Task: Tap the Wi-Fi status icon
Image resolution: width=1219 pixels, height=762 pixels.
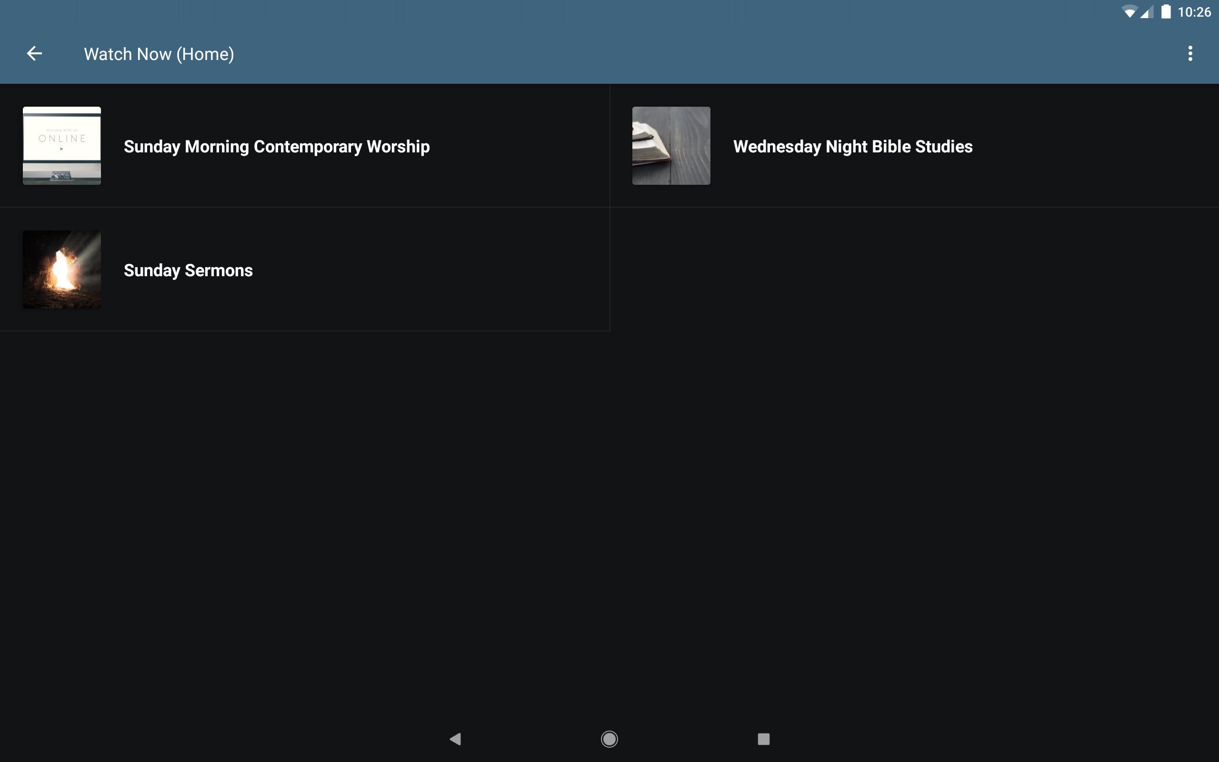Action: [1130, 11]
